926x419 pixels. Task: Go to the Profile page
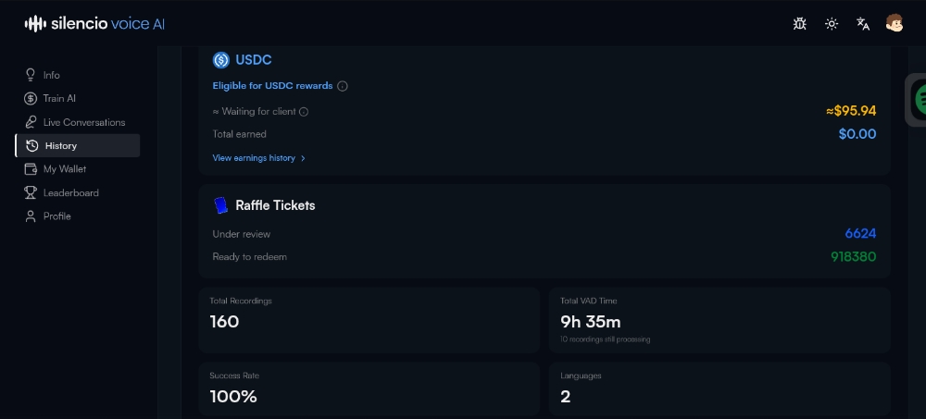(56, 216)
